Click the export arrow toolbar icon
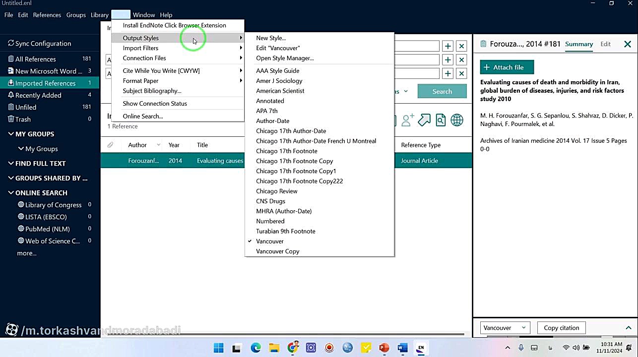The width and height of the screenshot is (638, 357). (424, 120)
